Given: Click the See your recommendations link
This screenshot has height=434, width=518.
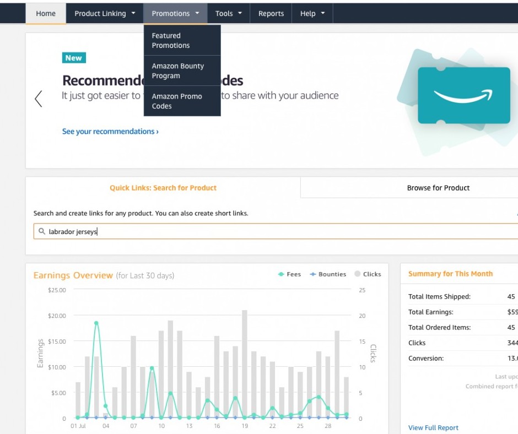Looking at the screenshot, I should click(110, 132).
